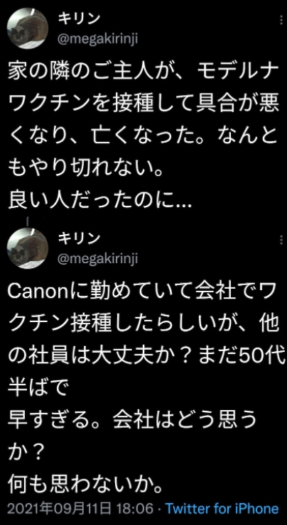Click the "Twitter for iPhone" source link
The image size is (287, 525).
(x=222, y=509)
